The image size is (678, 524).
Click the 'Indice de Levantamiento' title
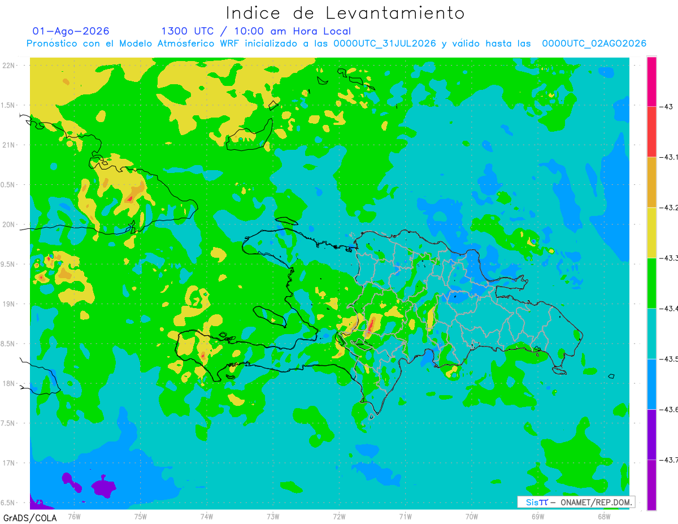(345, 12)
